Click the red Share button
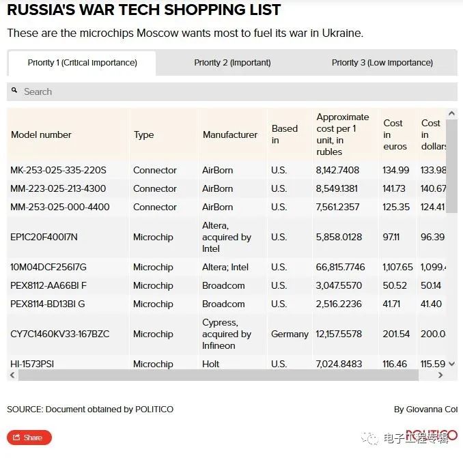This screenshot has height=458, width=463. (x=29, y=438)
